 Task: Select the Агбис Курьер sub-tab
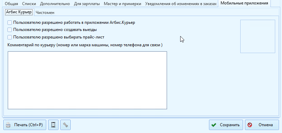tap(19, 12)
